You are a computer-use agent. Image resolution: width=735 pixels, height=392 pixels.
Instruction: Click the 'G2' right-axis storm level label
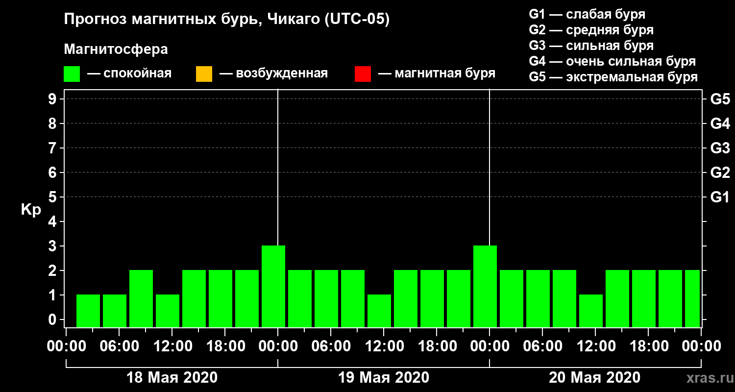(720, 172)
